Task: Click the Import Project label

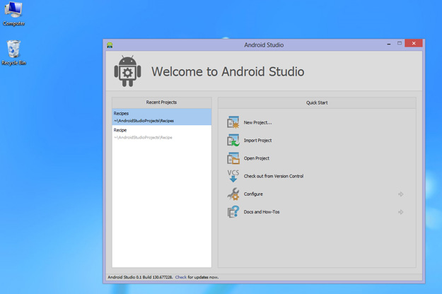Action: 257,140
